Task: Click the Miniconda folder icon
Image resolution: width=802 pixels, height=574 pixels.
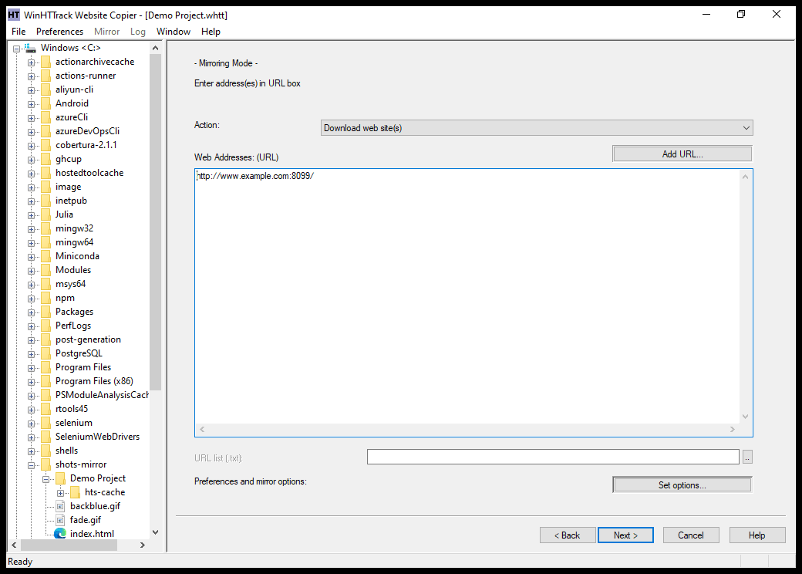Action: click(46, 256)
